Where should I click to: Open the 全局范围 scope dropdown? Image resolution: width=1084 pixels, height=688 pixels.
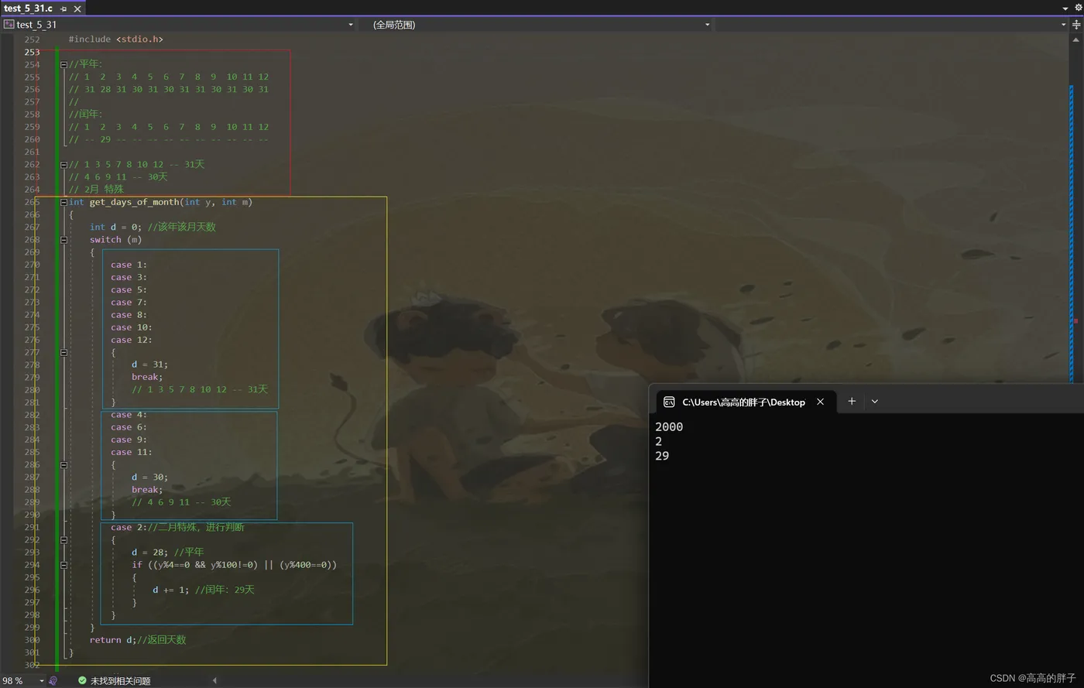click(x=707, y=25)
